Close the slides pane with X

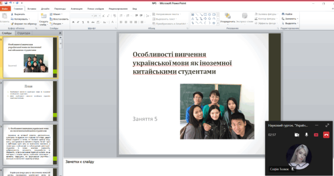[x=60, y=33]
